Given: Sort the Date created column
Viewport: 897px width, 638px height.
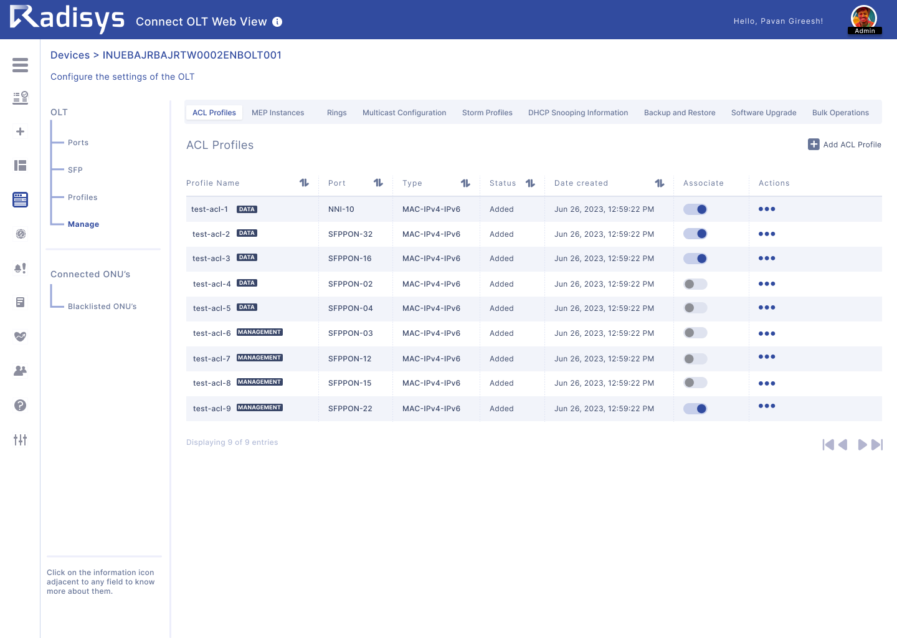Looking at the screenshot, I should tap(660, 183).
